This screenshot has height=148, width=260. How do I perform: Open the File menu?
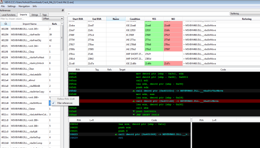(x=3, y=6)
